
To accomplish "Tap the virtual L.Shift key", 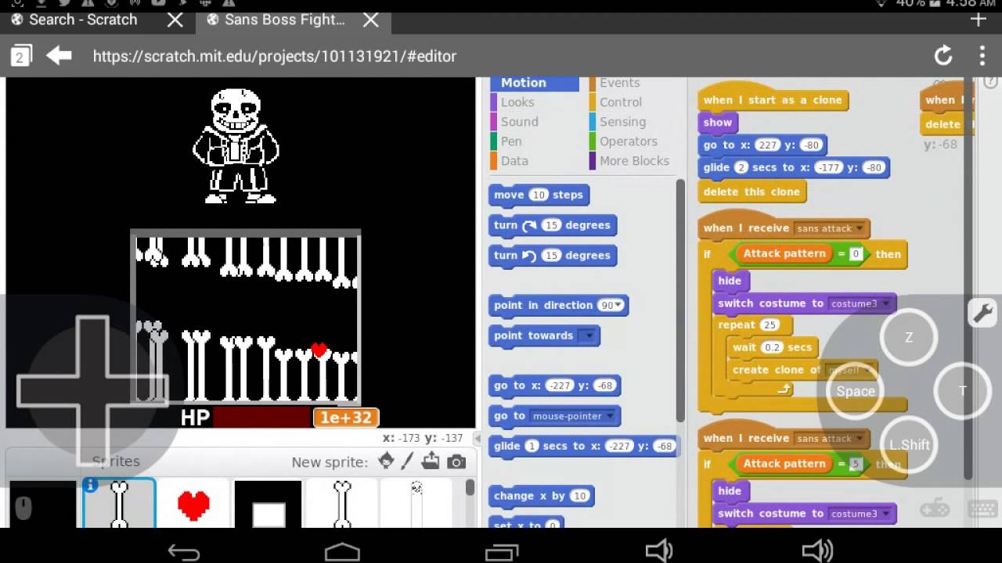I will [x=909, y=445].
